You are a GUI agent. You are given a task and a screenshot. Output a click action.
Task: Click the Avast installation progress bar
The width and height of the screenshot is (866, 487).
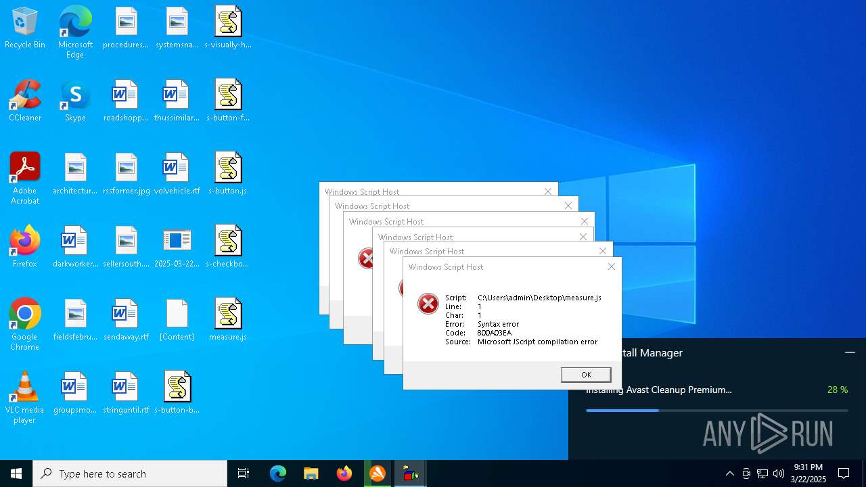pyautogui.click(x=716, y=411)
